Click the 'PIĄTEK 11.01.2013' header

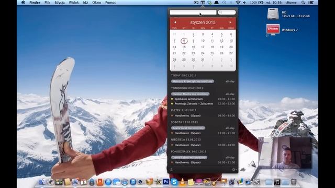(184, 110)
